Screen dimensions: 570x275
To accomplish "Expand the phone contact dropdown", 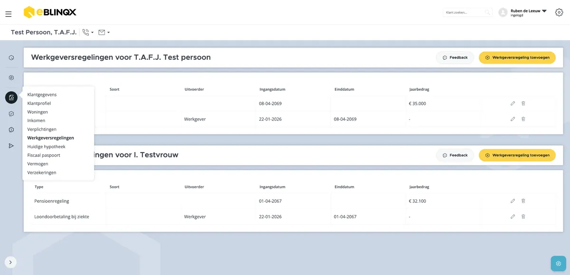I will (x=88, y=32).
